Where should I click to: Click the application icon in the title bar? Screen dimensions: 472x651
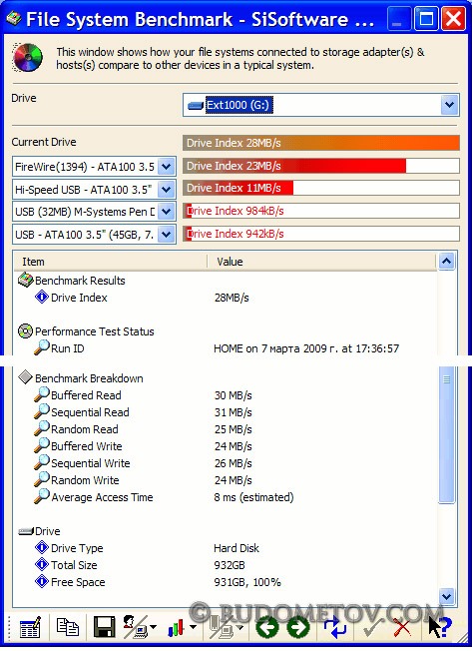pos(13,18)
